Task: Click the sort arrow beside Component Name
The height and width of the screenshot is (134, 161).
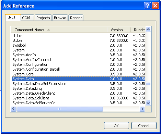Action: pos(48,30)
